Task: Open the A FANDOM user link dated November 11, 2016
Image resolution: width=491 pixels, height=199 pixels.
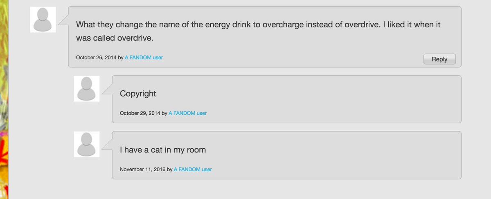Action: tap(193, 169)
